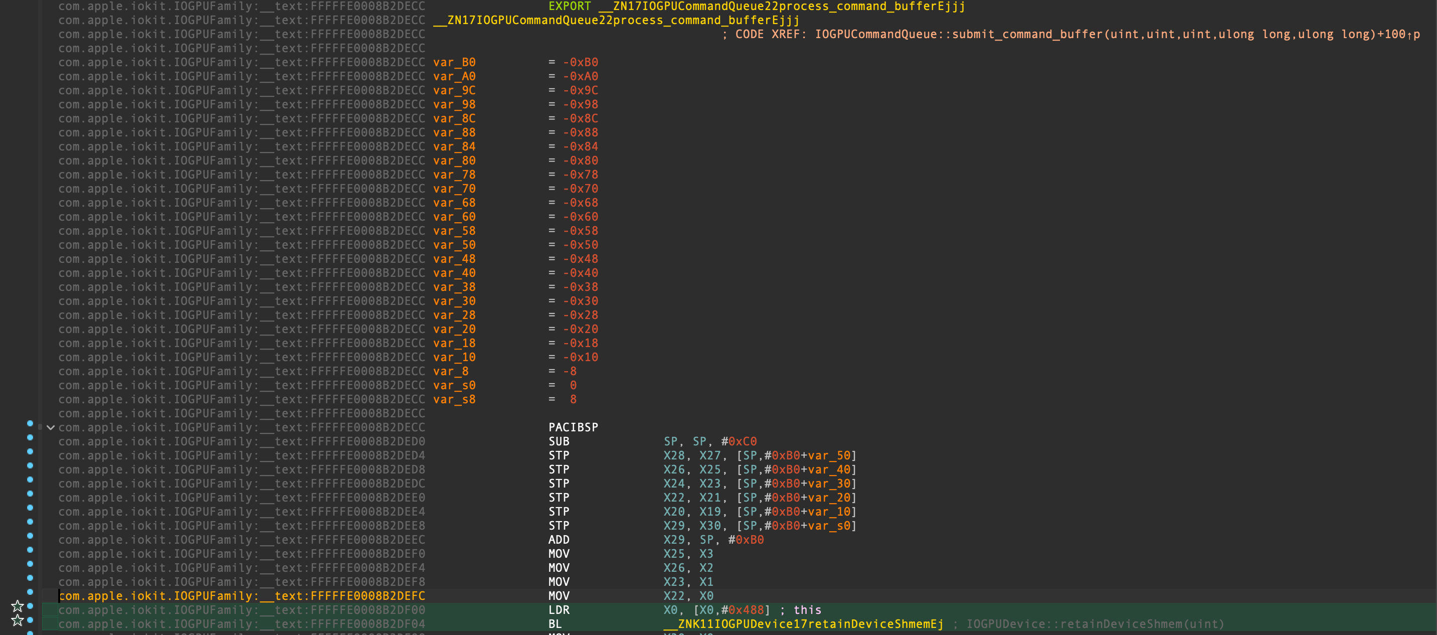Select the var_B0 stack variable label
Screen dimensions: 1437x635
pyautogui.click(x=454, y=62)
